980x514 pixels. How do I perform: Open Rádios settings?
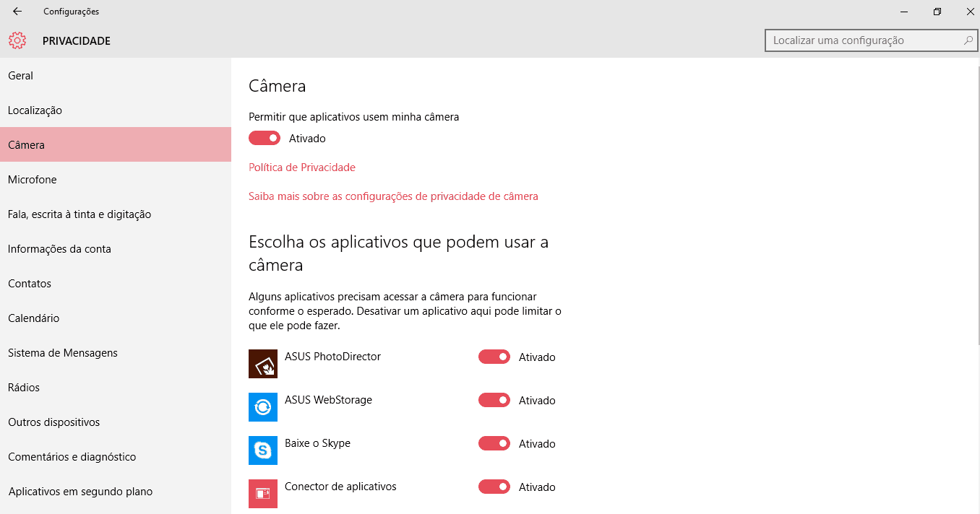point(116,388)
